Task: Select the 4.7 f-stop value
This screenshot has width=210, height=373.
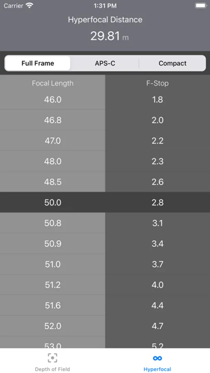Action: pos(157,326)
